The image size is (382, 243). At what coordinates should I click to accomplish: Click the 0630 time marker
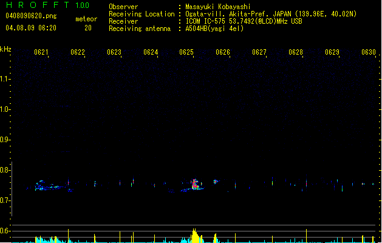[x=369, y=52]
